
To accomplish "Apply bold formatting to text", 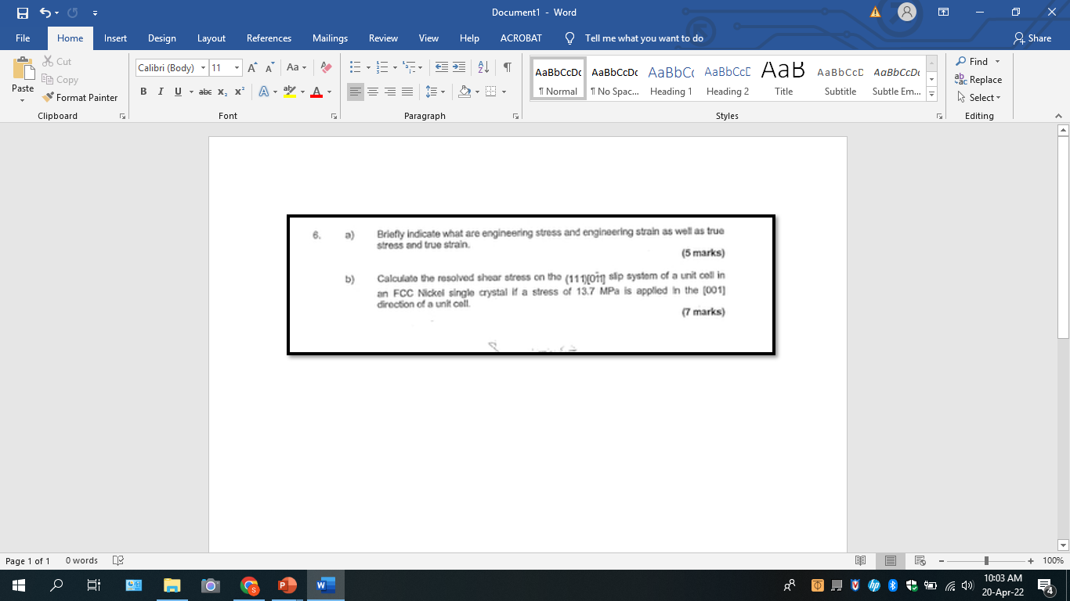I will click(143, 92).
